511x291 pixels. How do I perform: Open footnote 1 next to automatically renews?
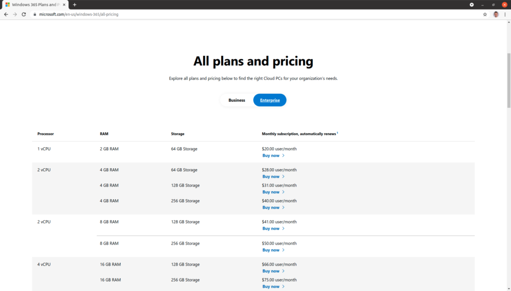click(337, 133)
